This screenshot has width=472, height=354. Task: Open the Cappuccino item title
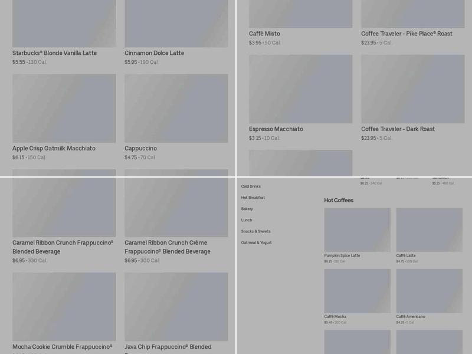[140, 149]
